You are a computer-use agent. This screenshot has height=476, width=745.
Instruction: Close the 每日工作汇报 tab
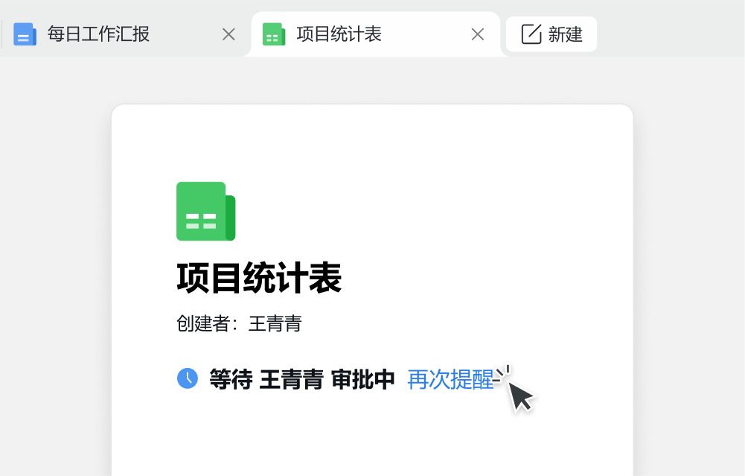tap(228, 34)
